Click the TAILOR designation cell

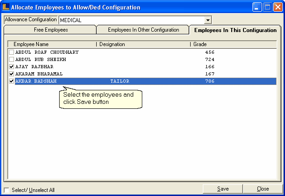pyautogui.click(x=120, y=81)
